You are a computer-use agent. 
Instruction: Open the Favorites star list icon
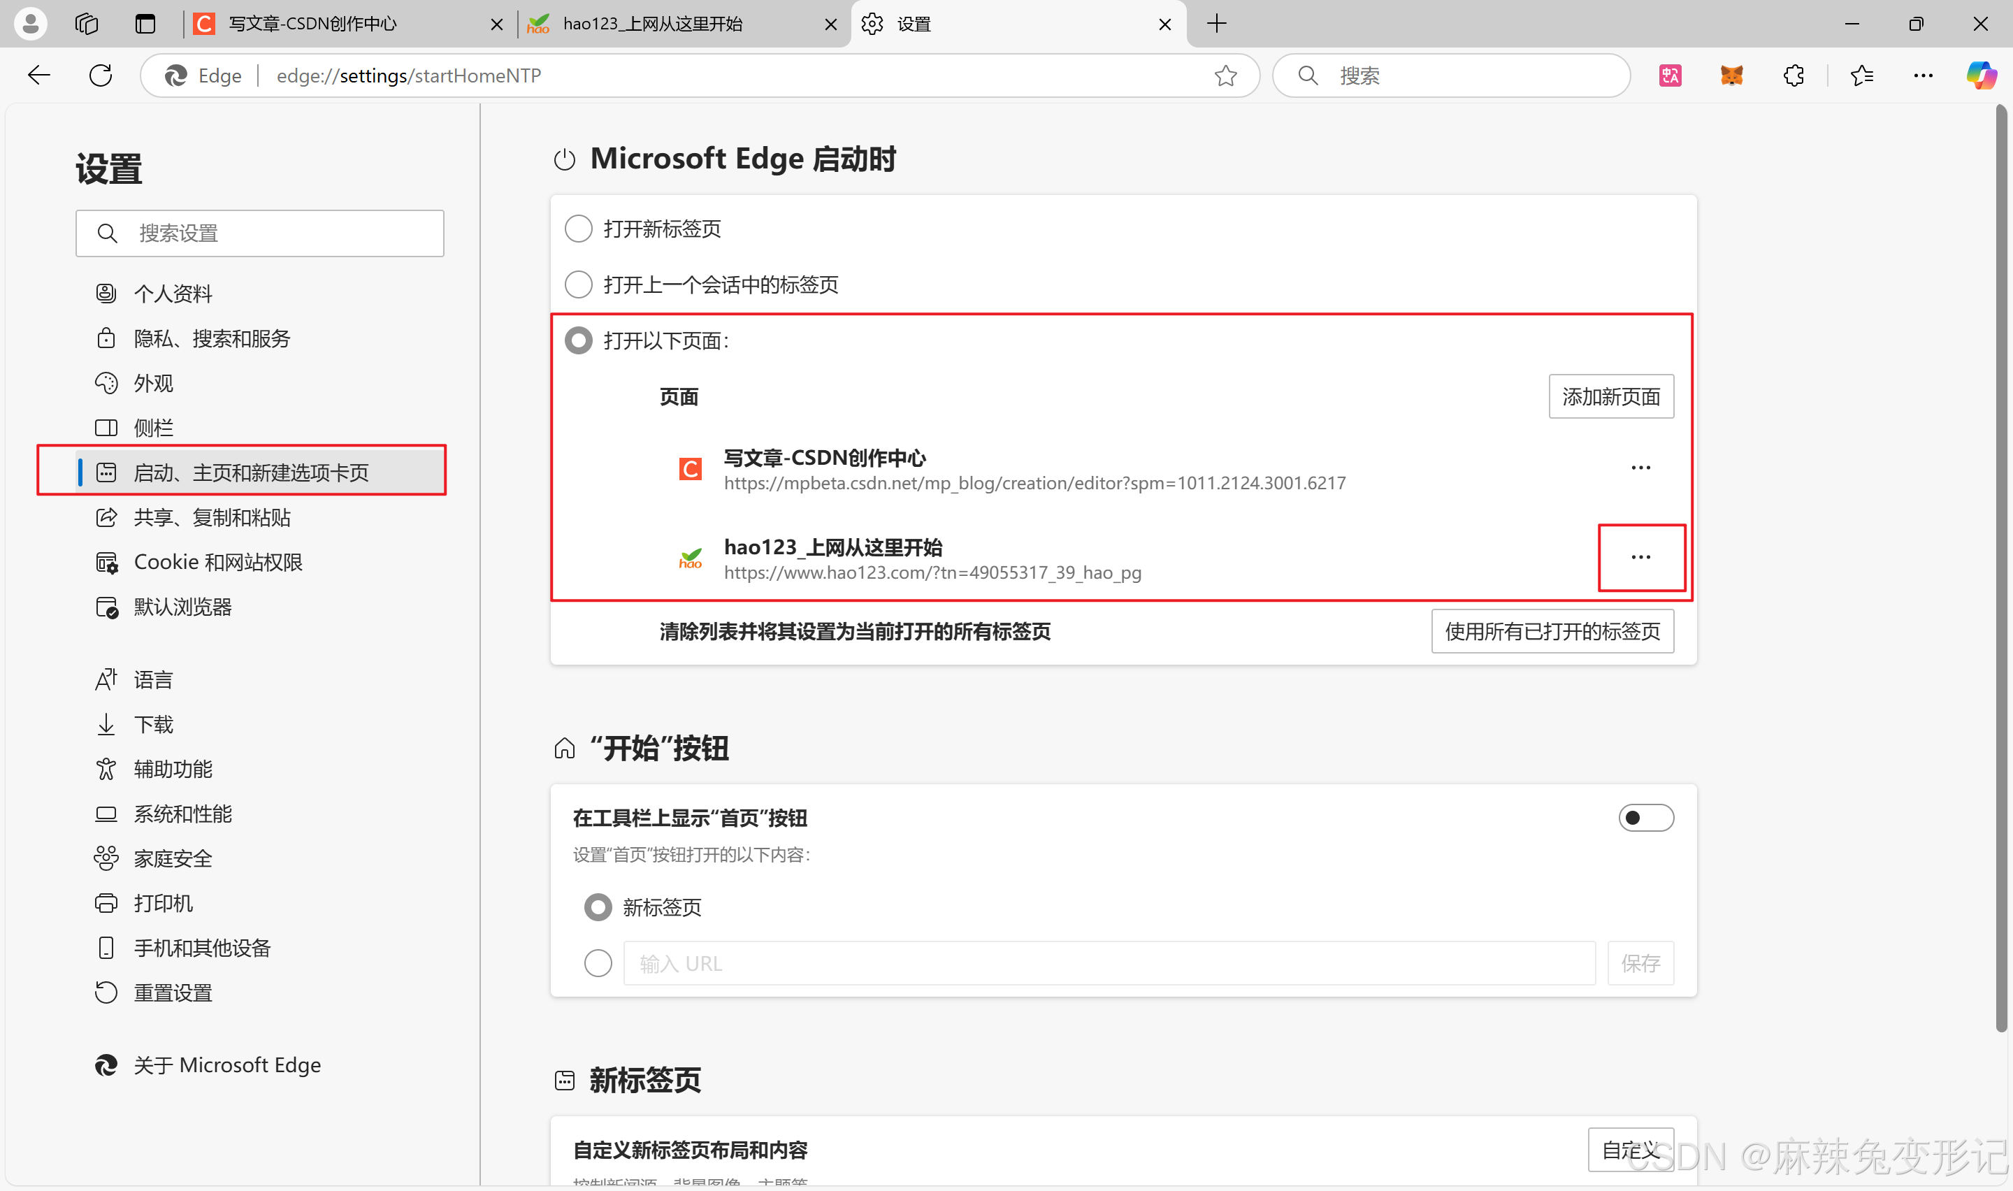point(1861,75)
